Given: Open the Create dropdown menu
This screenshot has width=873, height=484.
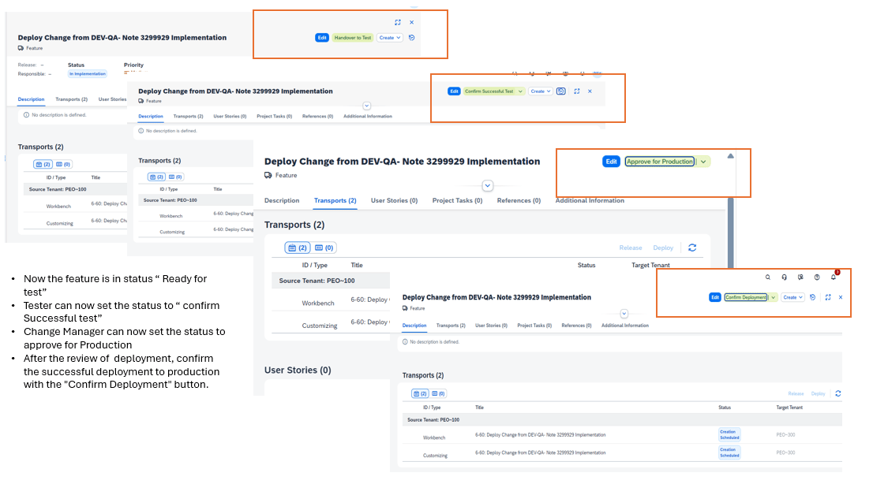Looking at the screenshot, I should pos(792,297).
